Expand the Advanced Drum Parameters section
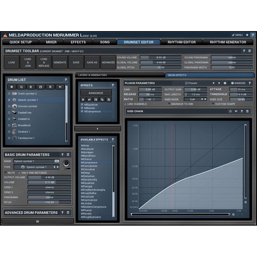This screenshot has height=257, width=257. click(x=68, y=213)
